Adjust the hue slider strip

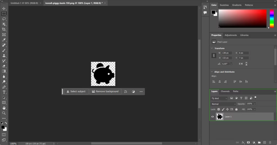[x=272, y=19]
